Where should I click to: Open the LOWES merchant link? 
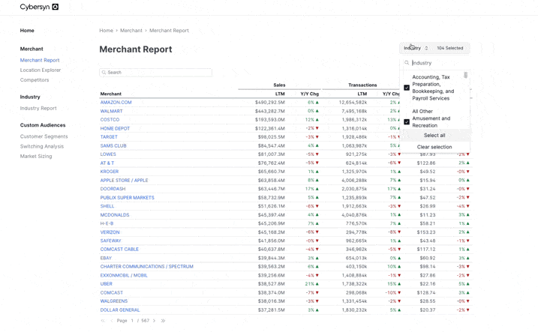(x=108, y=154)
